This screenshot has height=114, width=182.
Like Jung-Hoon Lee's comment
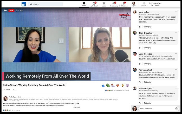[140, 64]
